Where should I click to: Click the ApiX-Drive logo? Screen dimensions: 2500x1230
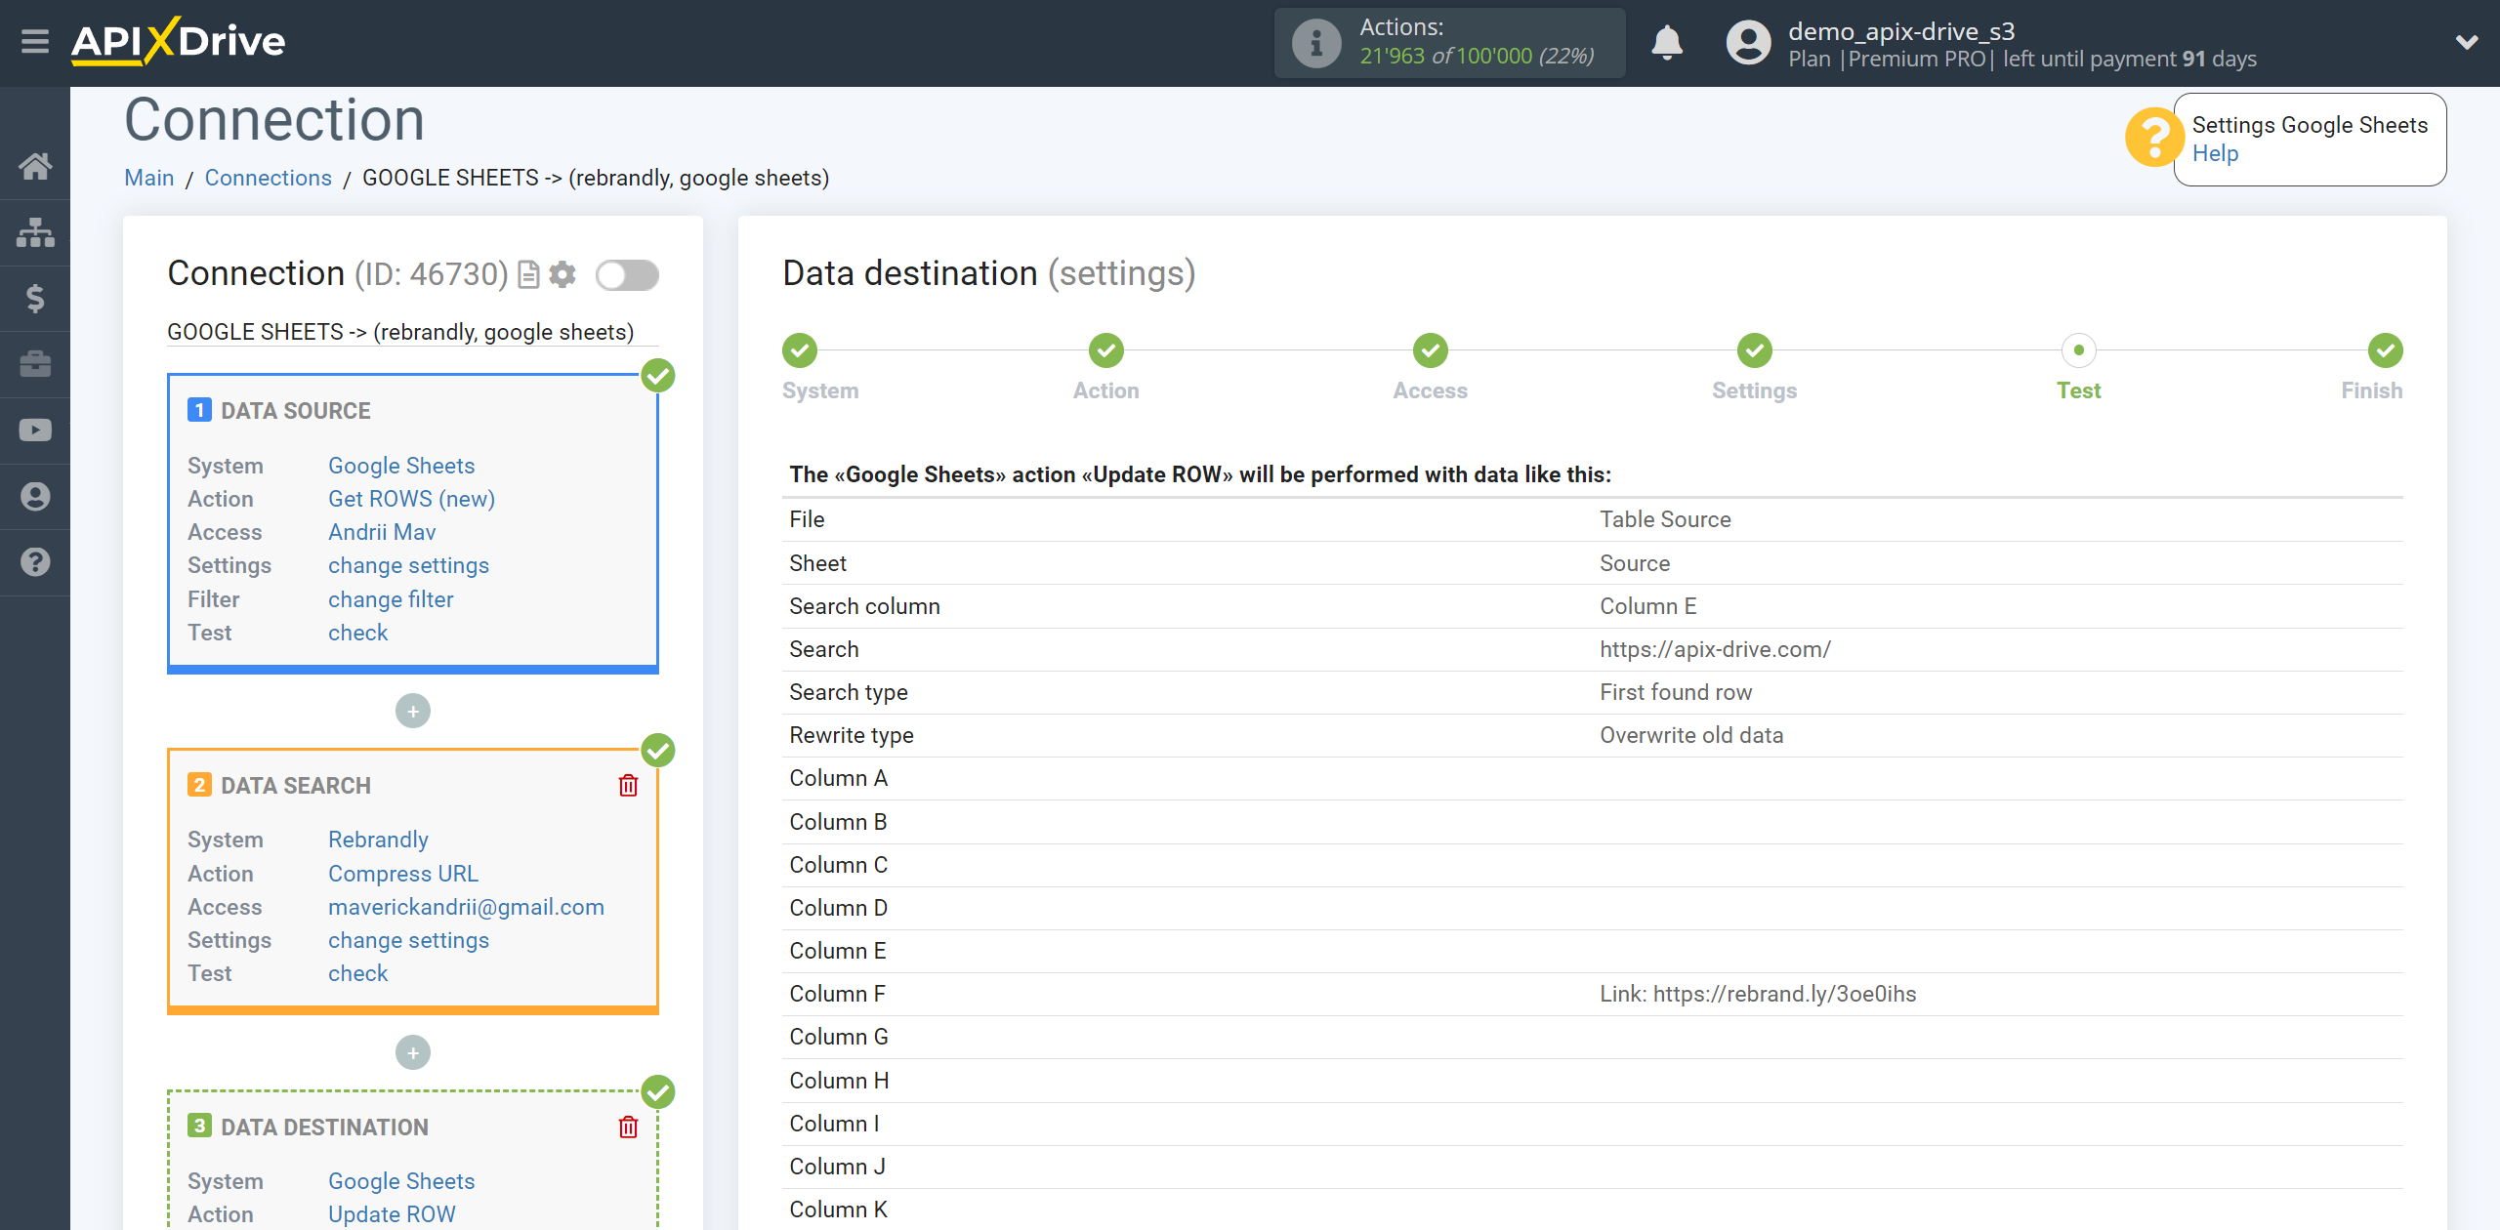tap(179, 42)
